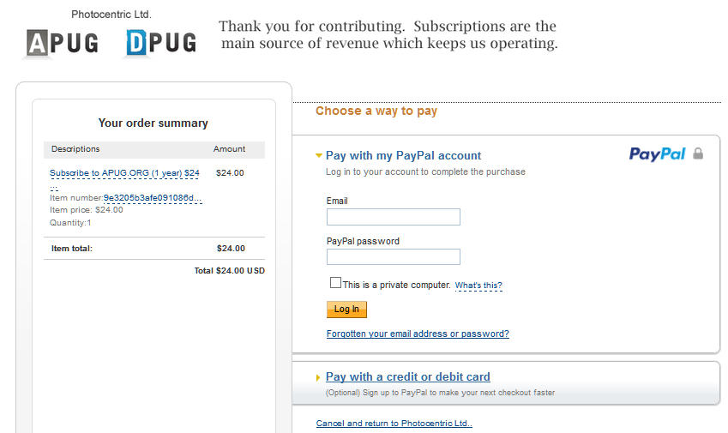This screenshot has height=433, width=728.
Task: Click the APUG logo
Action: [x=61, y=42]
